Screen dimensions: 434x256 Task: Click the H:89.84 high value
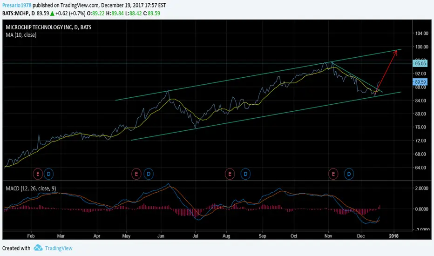[115, 13]
